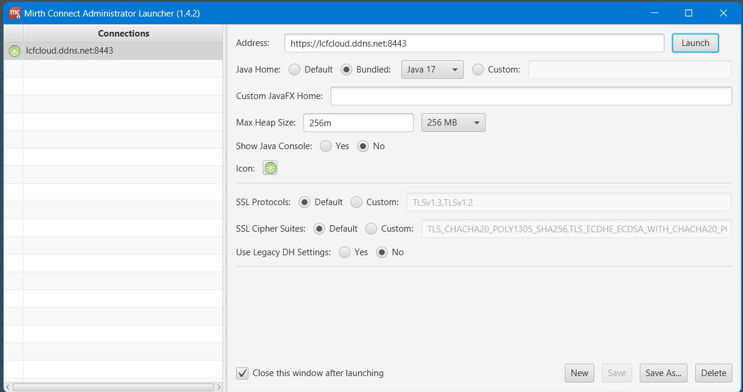Click the Max Heap Size text field
Image resolution: width=743 pixels, height=392 pixels.
(x=358, y=123)
